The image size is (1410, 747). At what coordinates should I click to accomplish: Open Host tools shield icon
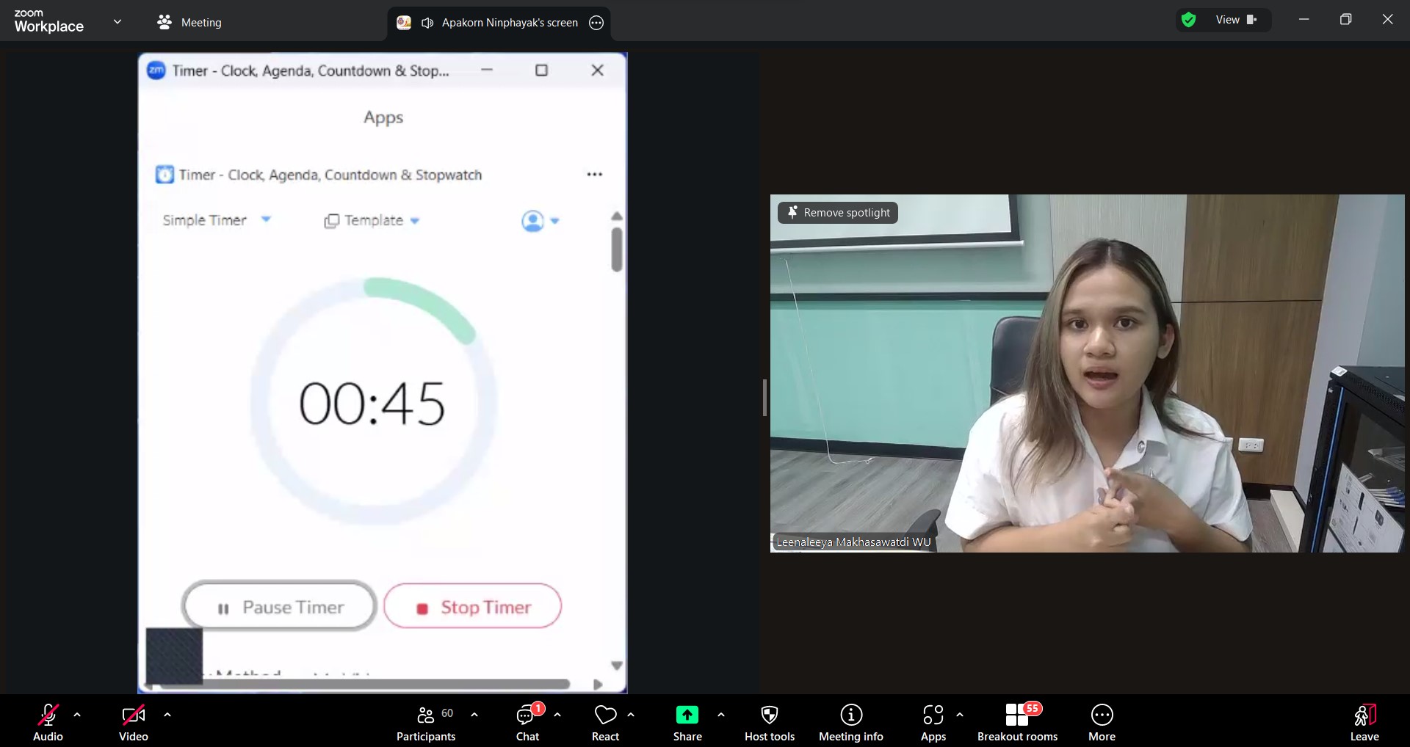(x=769, y=722)
